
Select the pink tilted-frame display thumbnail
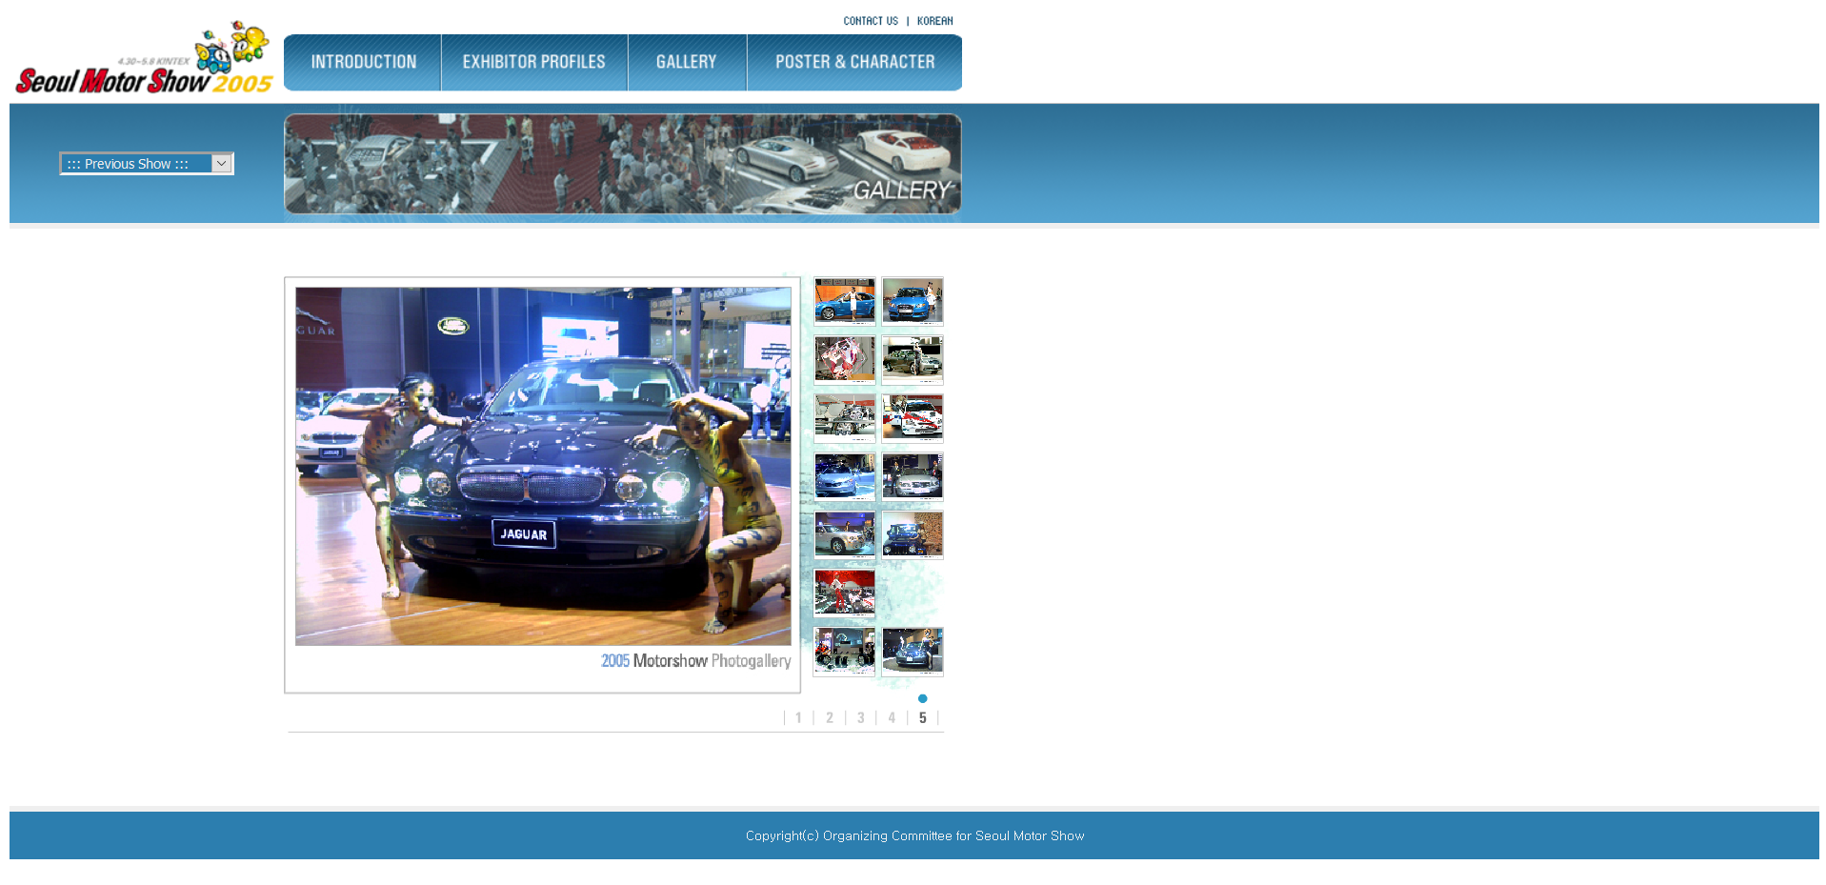[845, 360]
